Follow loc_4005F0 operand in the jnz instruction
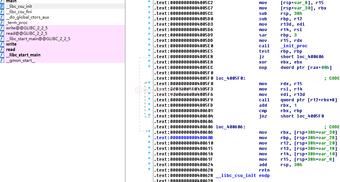Viewport: 340px width, 182px height. coord(309,116)
